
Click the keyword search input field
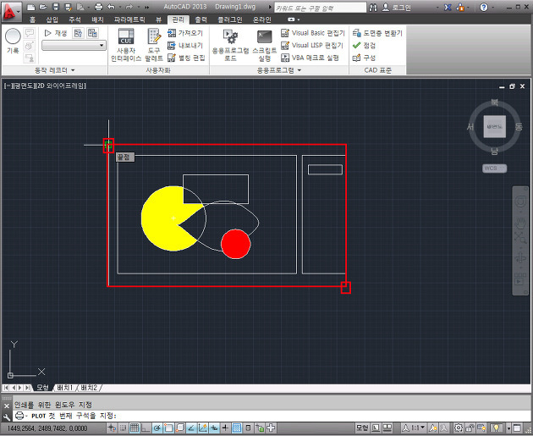pos(320,8)
